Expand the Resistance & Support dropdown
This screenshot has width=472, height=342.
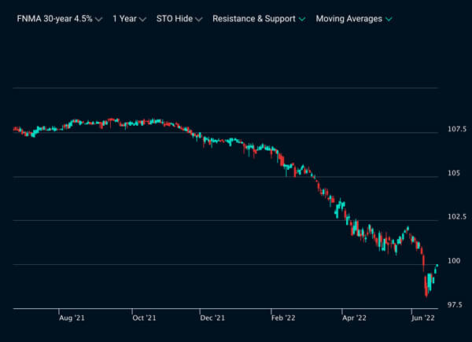pyautogui.click(x=259, y=19)
